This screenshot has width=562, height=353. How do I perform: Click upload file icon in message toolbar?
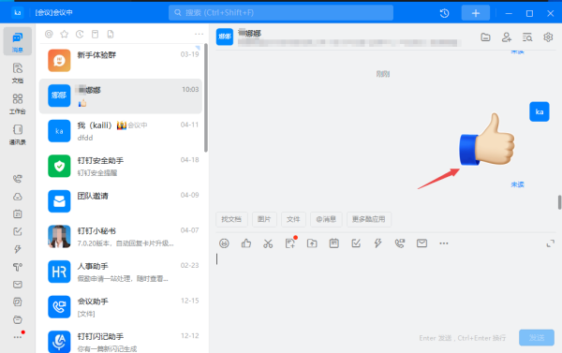pos(312,243)
